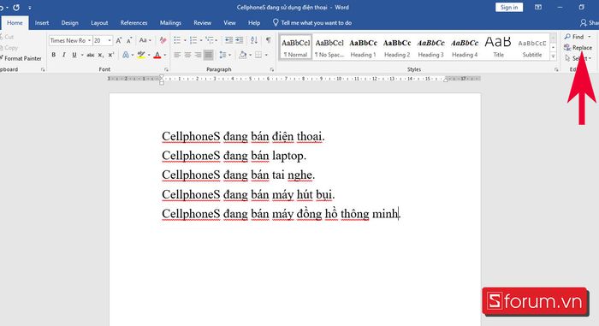Center align the text
Viewport: 599px width, 326px height.
(187, 55)
